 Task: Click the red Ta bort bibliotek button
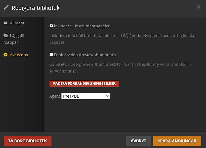point(27,141)
